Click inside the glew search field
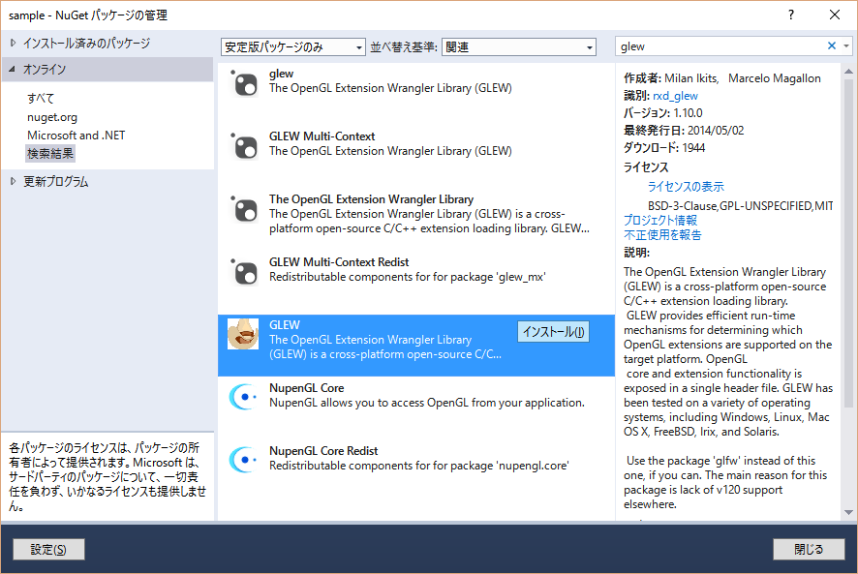 click(x=720, y=46)
